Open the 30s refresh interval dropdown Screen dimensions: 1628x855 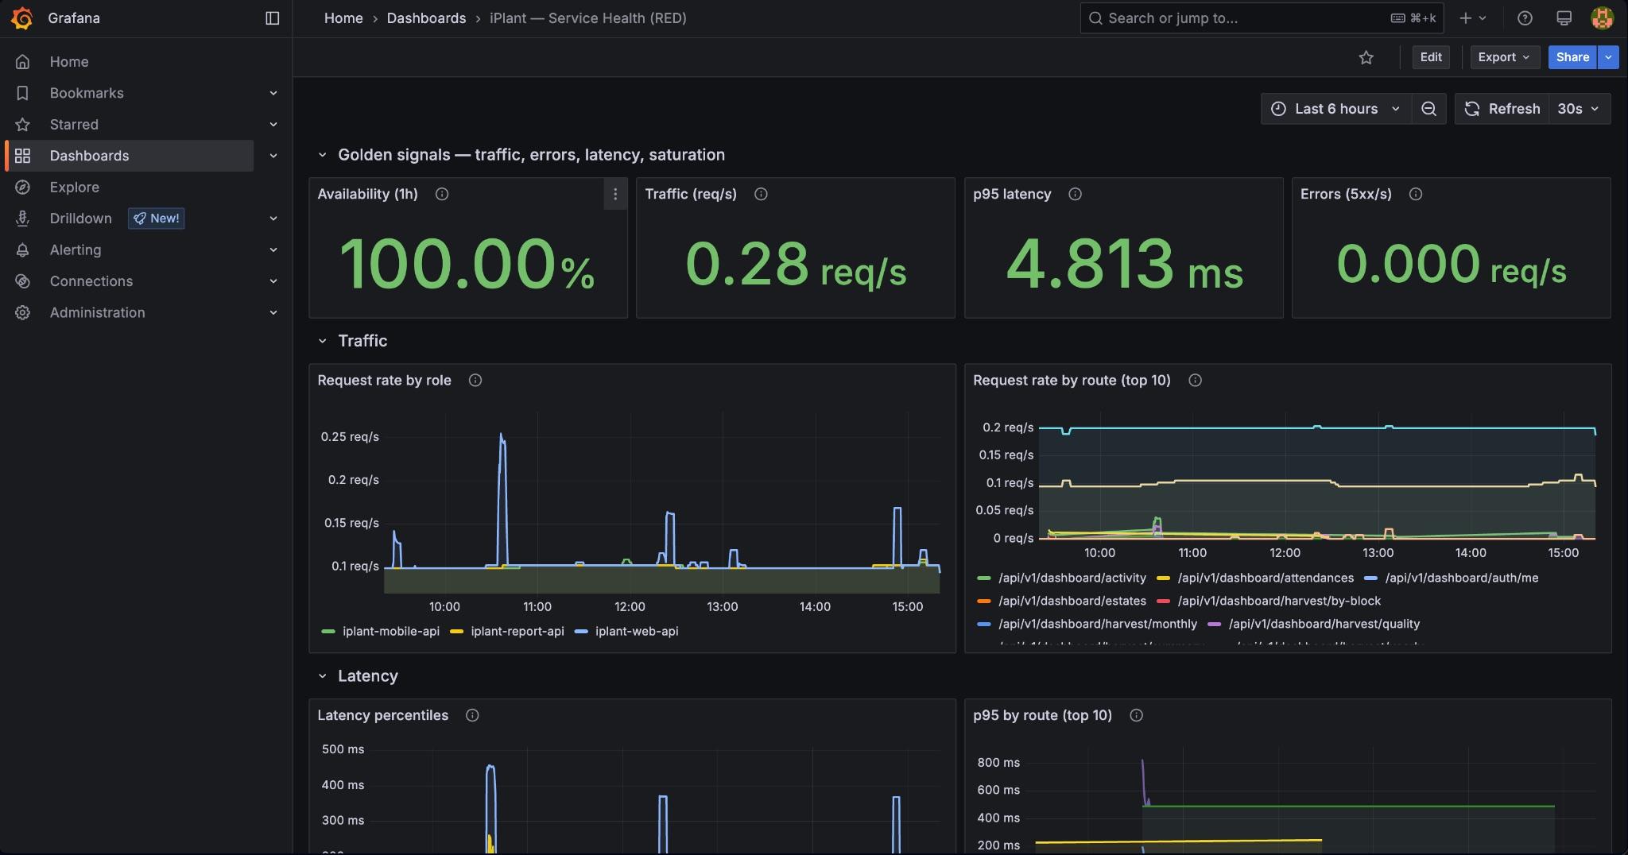point(1579,109)
